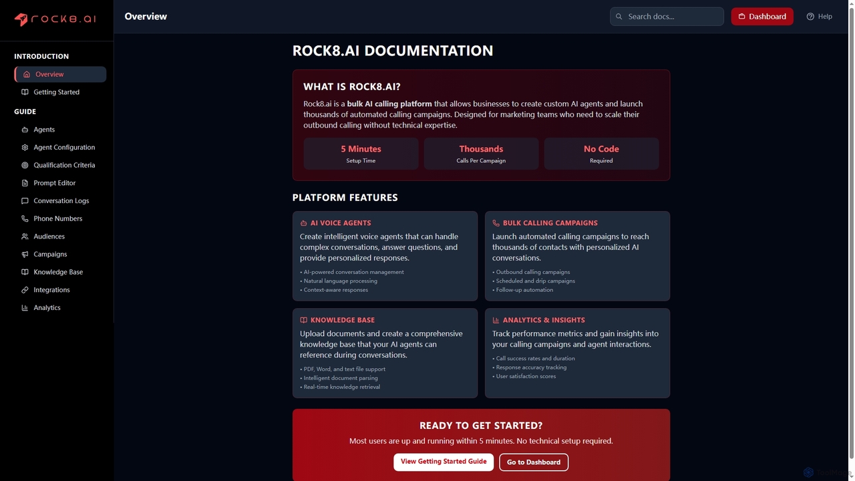Click the rock8.ai rocket logo icon
Viewport: 855px width, 481px height.
[21, 19]
